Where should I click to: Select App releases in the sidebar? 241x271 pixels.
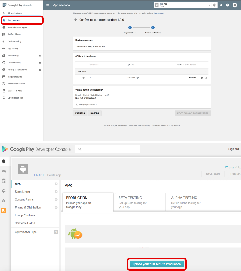22,20
